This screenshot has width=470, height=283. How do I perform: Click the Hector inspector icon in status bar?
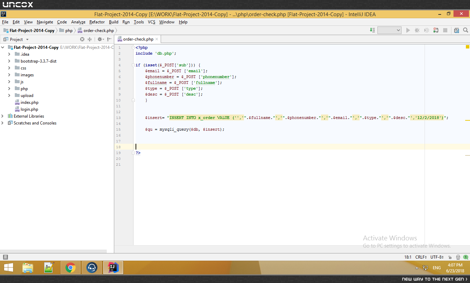(458, 257)
